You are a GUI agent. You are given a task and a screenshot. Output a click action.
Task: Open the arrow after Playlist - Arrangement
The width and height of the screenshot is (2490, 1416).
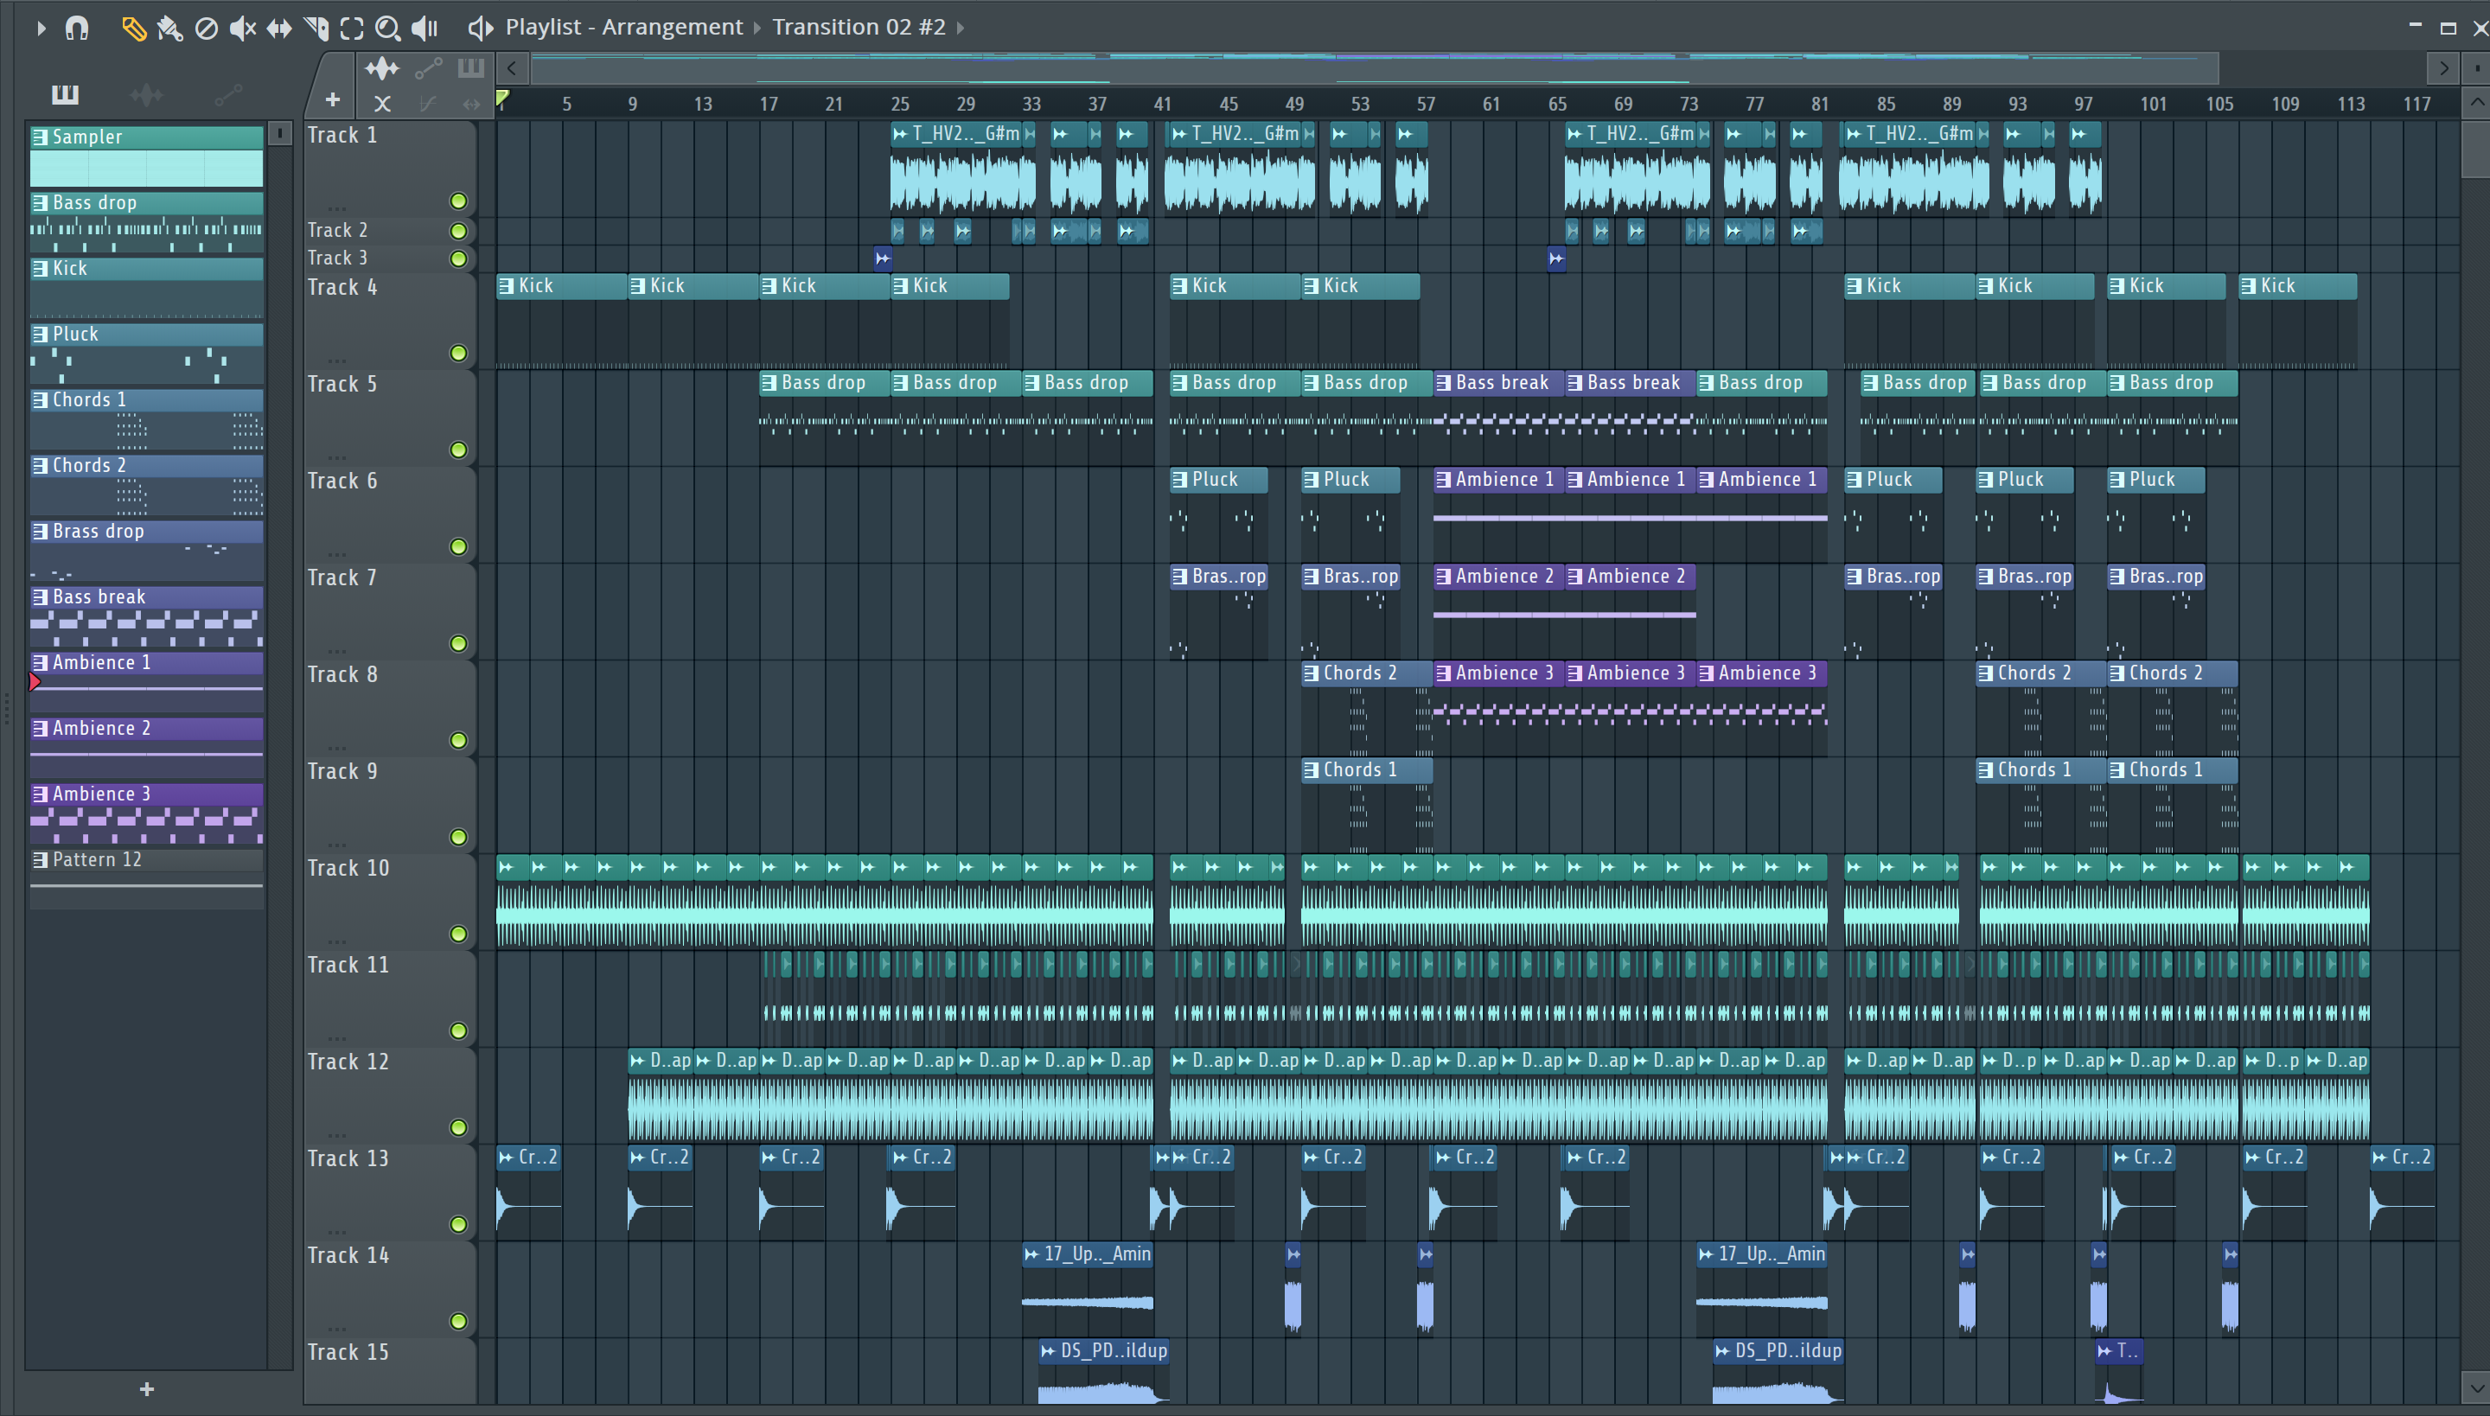757,29
